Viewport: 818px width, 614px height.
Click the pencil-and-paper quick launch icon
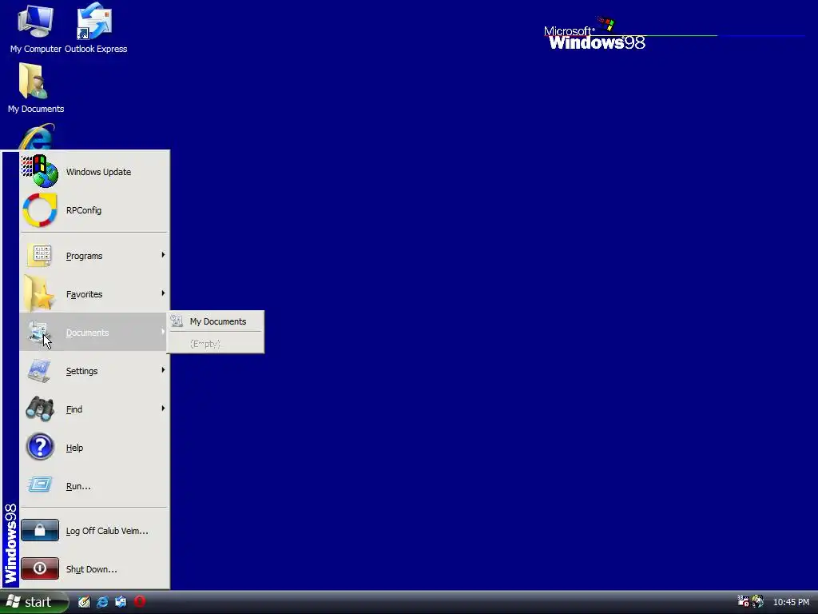[84, 602]
